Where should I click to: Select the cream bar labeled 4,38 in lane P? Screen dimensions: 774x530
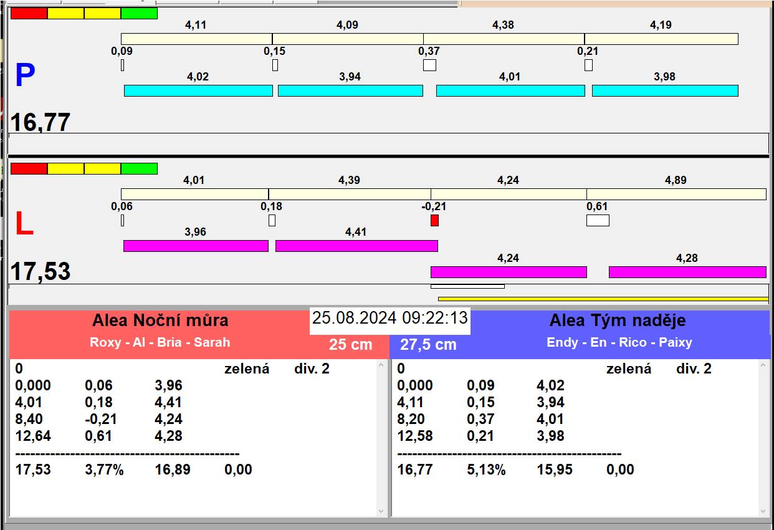click(x=504, y=39)
